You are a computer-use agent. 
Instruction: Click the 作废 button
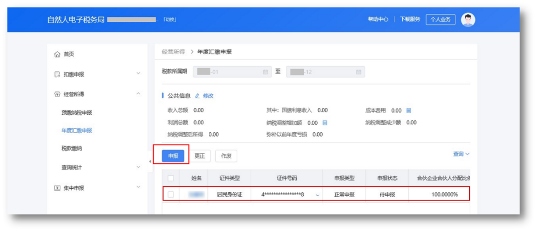[x=226, y=155]
